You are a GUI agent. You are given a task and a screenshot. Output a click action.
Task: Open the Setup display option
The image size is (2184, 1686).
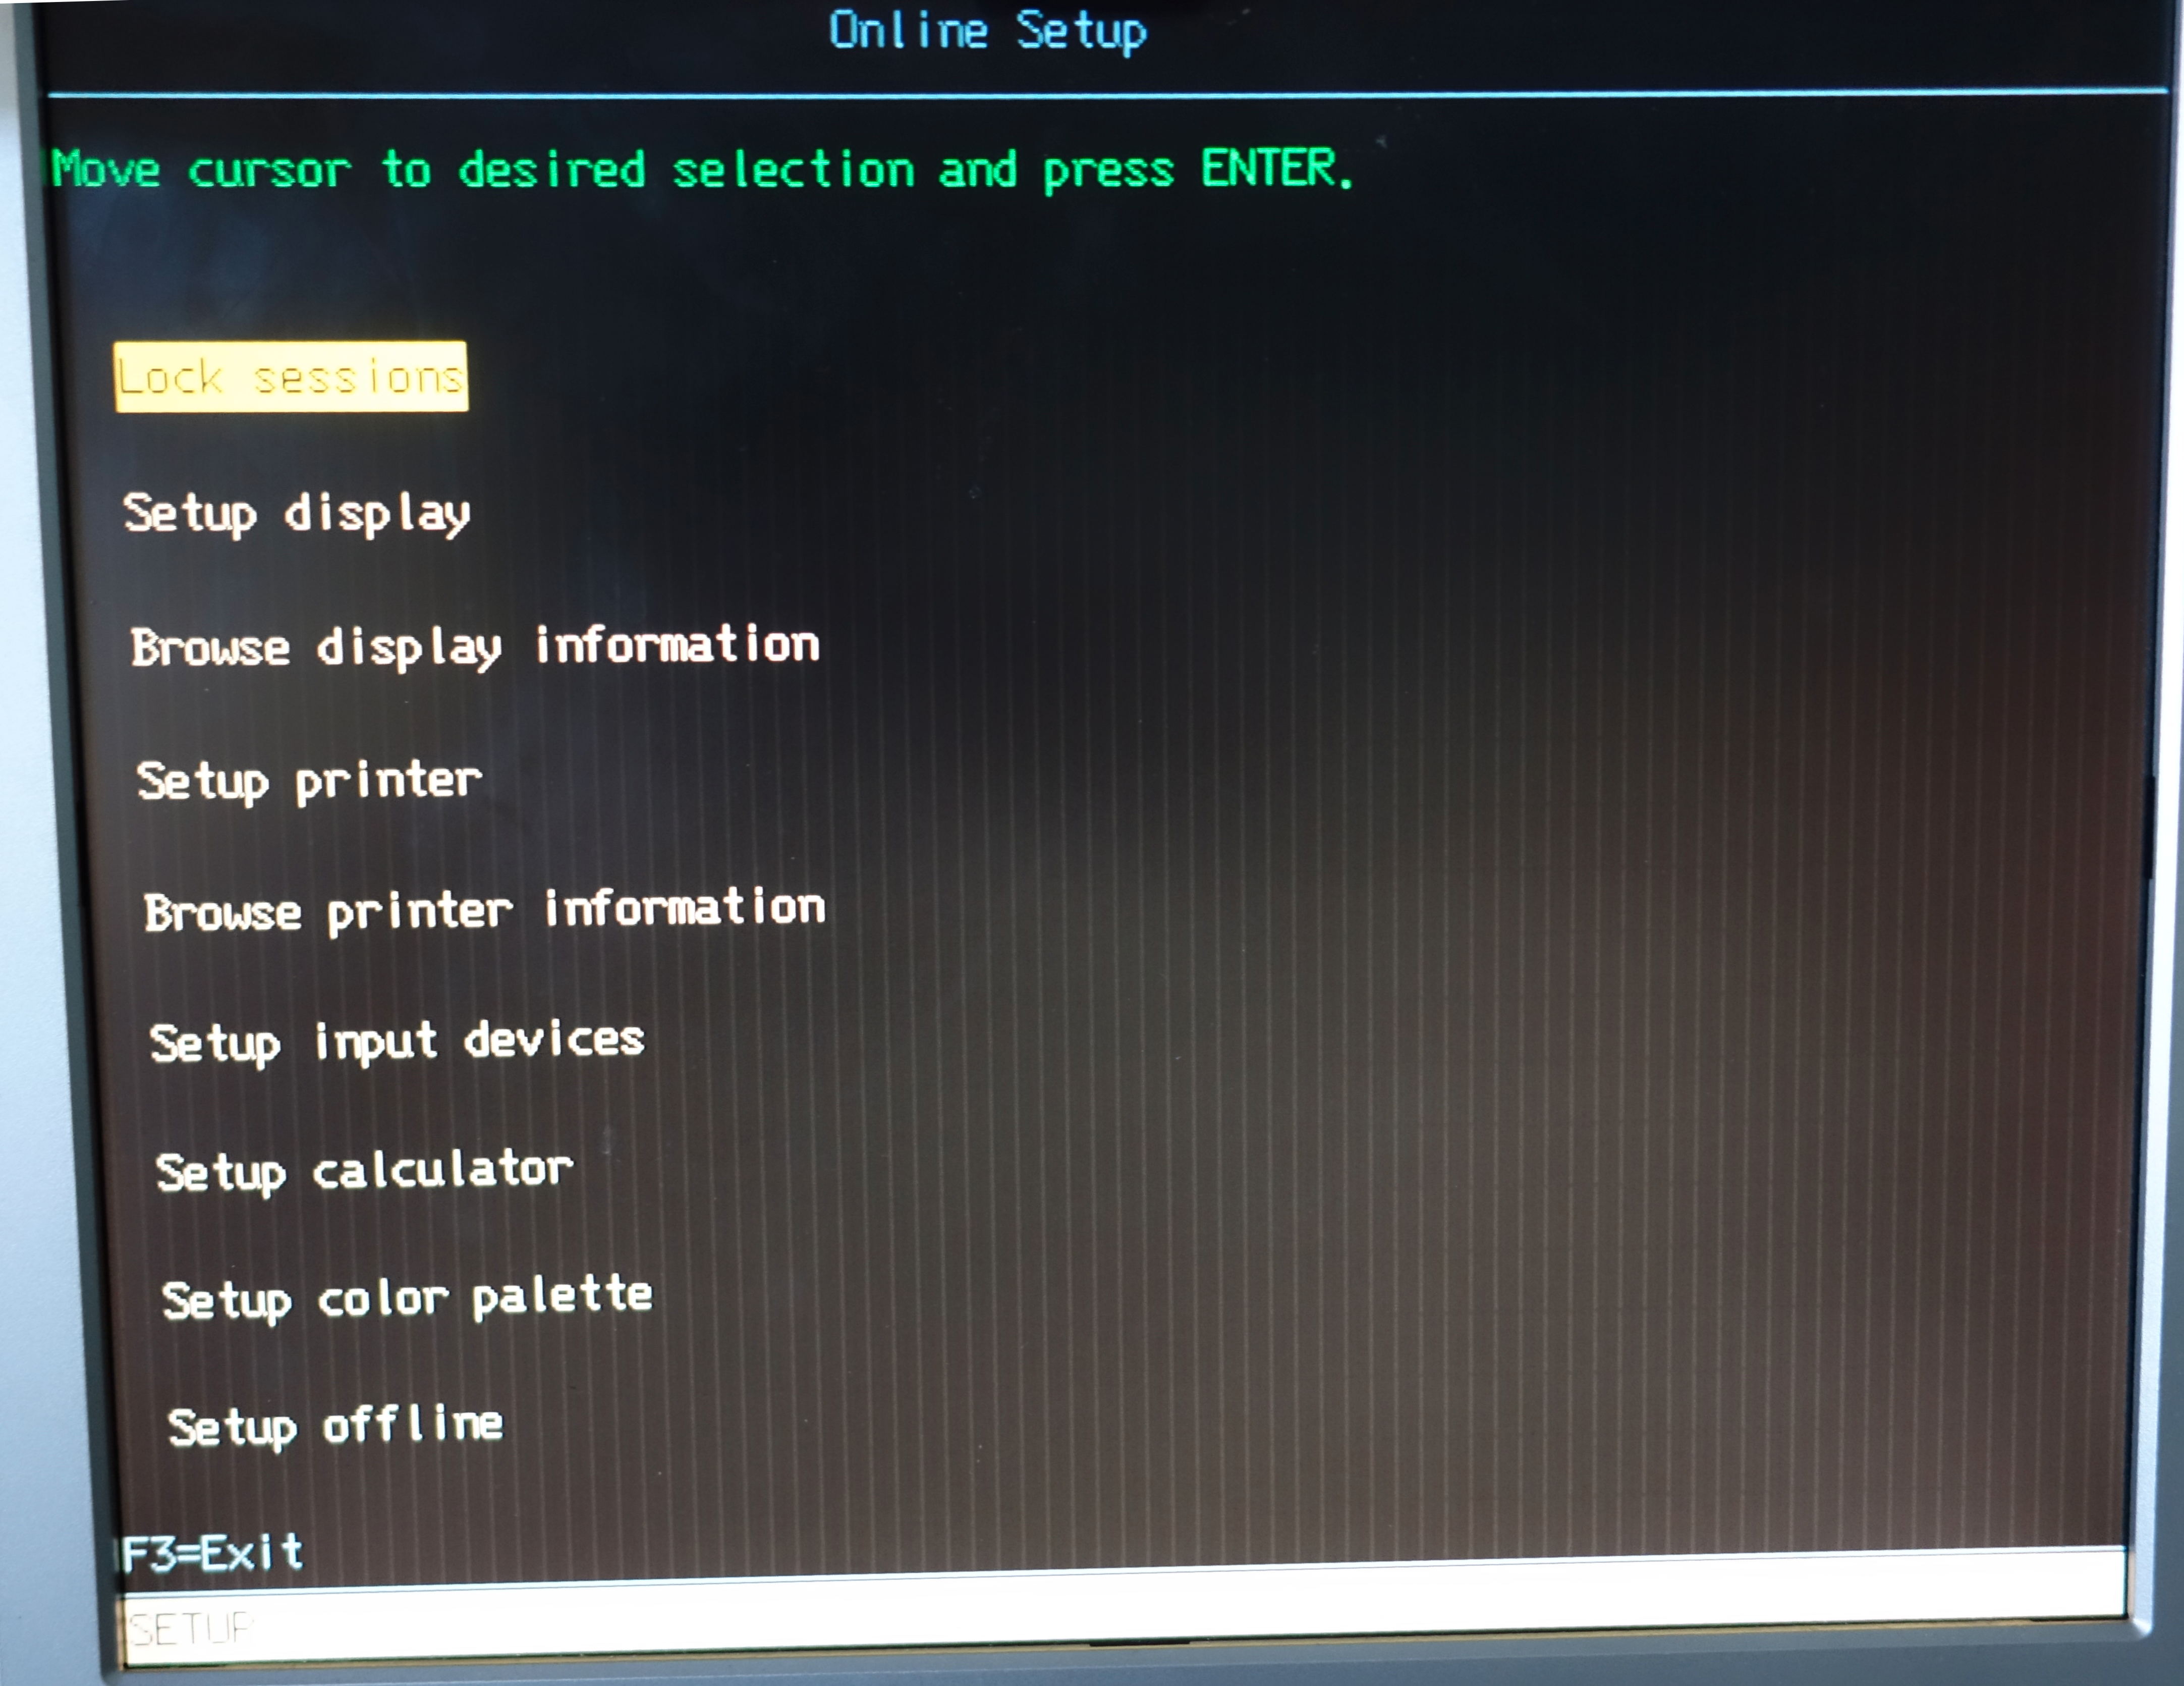(x=296, y=514)
